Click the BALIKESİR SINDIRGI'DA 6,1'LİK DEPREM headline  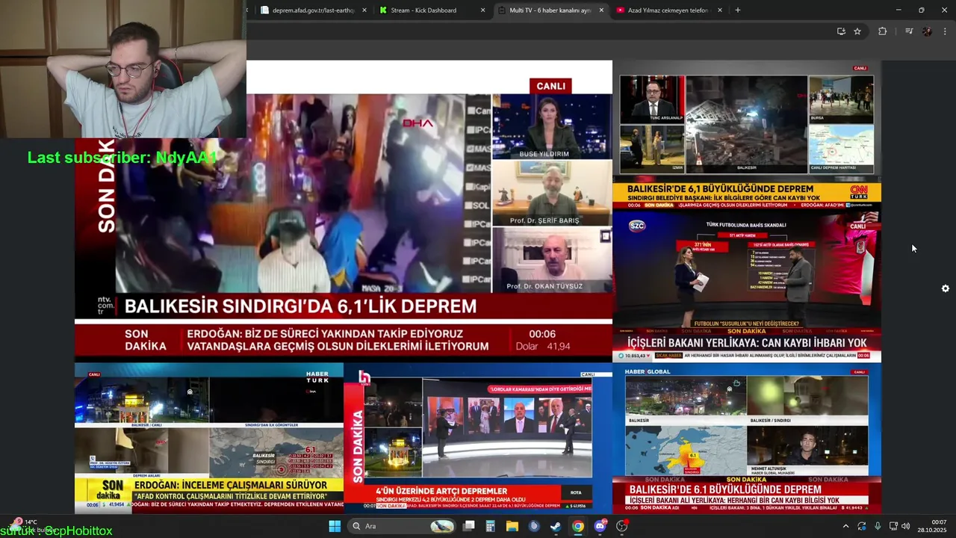pyautogui.click(x=300, y=306)
